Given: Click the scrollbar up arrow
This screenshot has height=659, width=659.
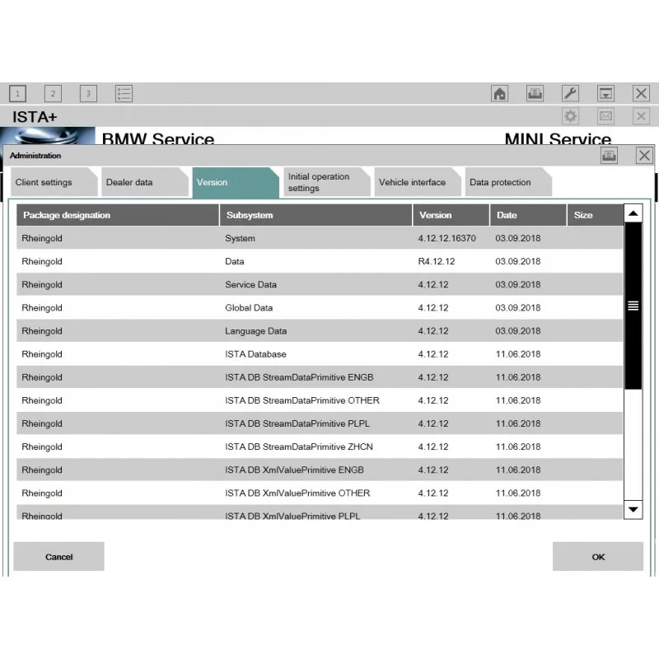Looking at the screenshot, I should (633, 213).
